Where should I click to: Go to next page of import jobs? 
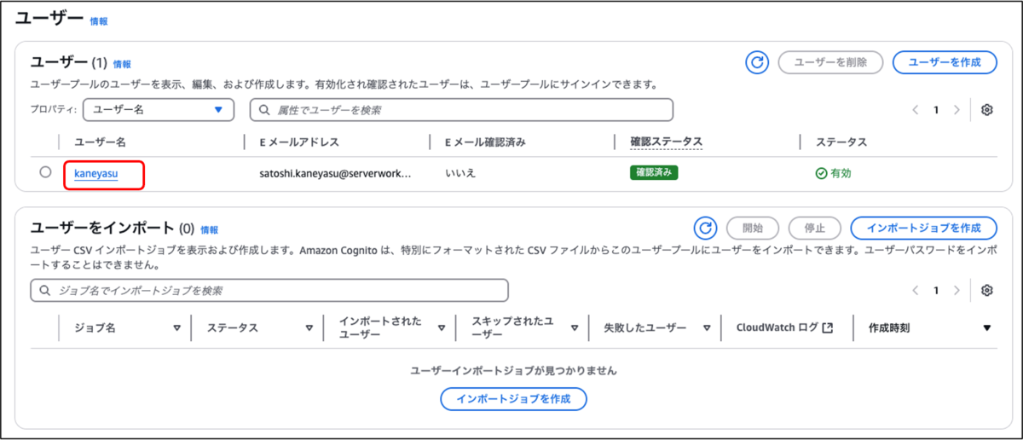click(x=957, y=291)
